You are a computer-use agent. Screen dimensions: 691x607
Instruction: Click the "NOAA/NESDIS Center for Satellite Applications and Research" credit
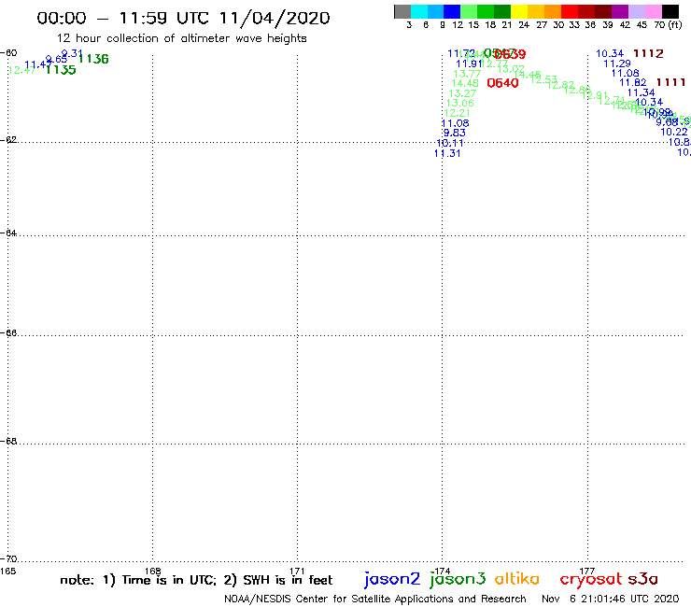pos(375,600)
